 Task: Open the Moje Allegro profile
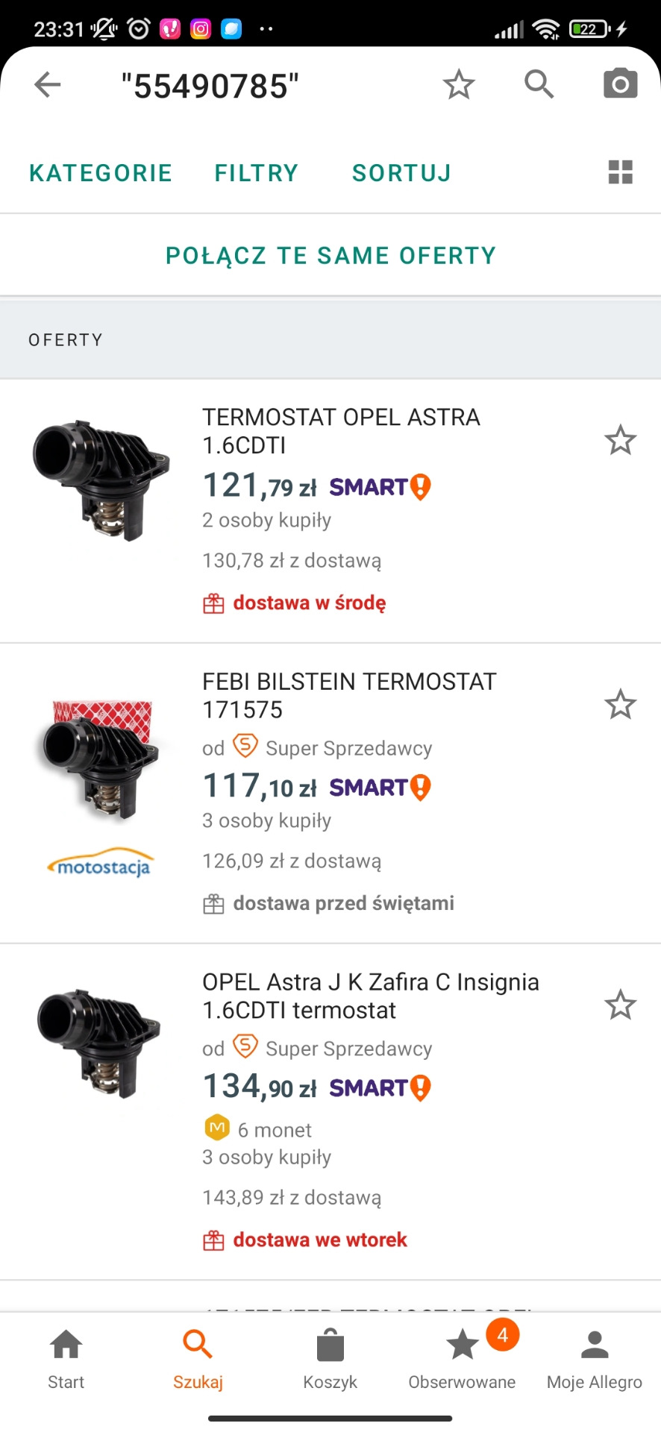click(594, 1359)
